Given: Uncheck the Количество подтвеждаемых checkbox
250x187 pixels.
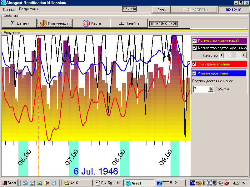Looking at the screenshot, I should click(x=194, y=48).
